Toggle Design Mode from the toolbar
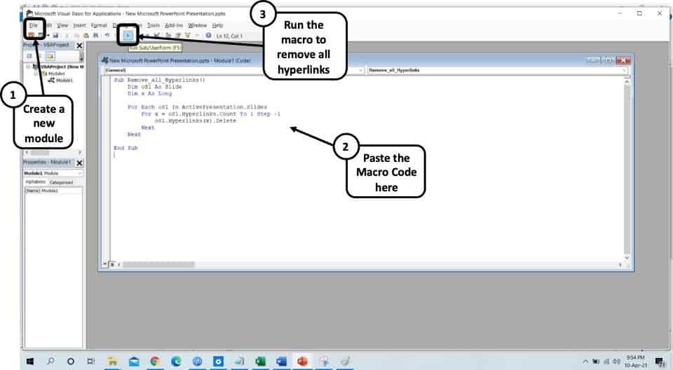Viewport: 673px width, 370px height. tap(156, 36)
